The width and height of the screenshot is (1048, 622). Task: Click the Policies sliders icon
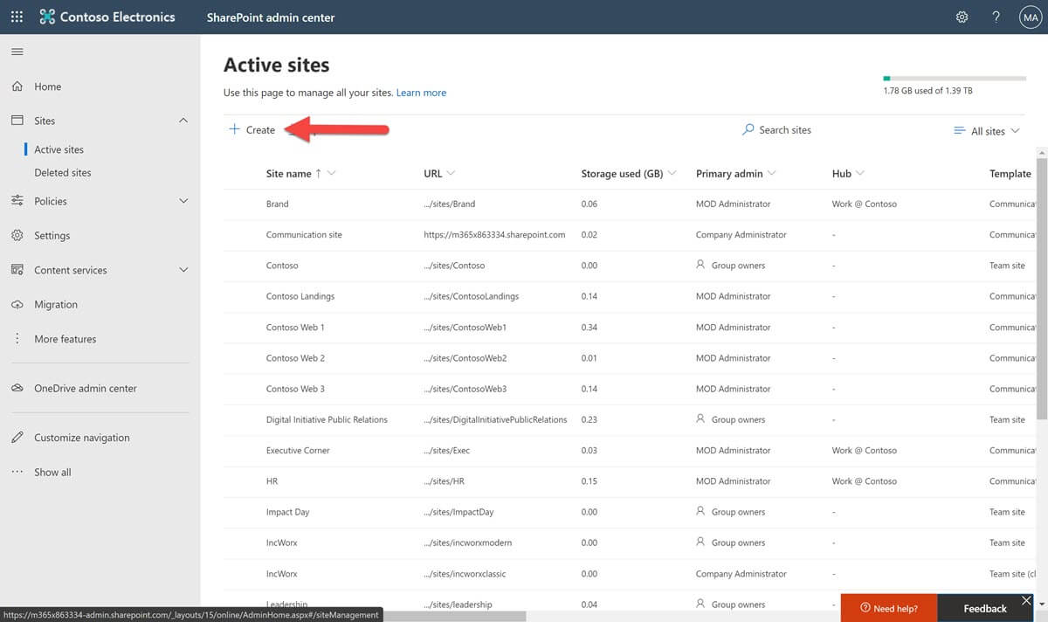[17, 201]
